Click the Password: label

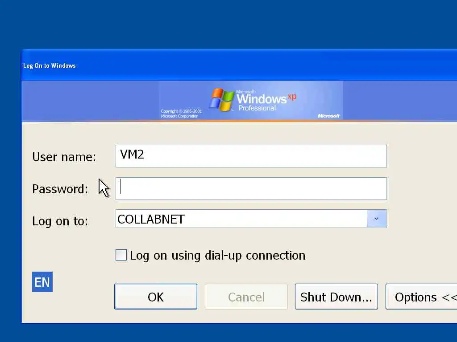60,189
